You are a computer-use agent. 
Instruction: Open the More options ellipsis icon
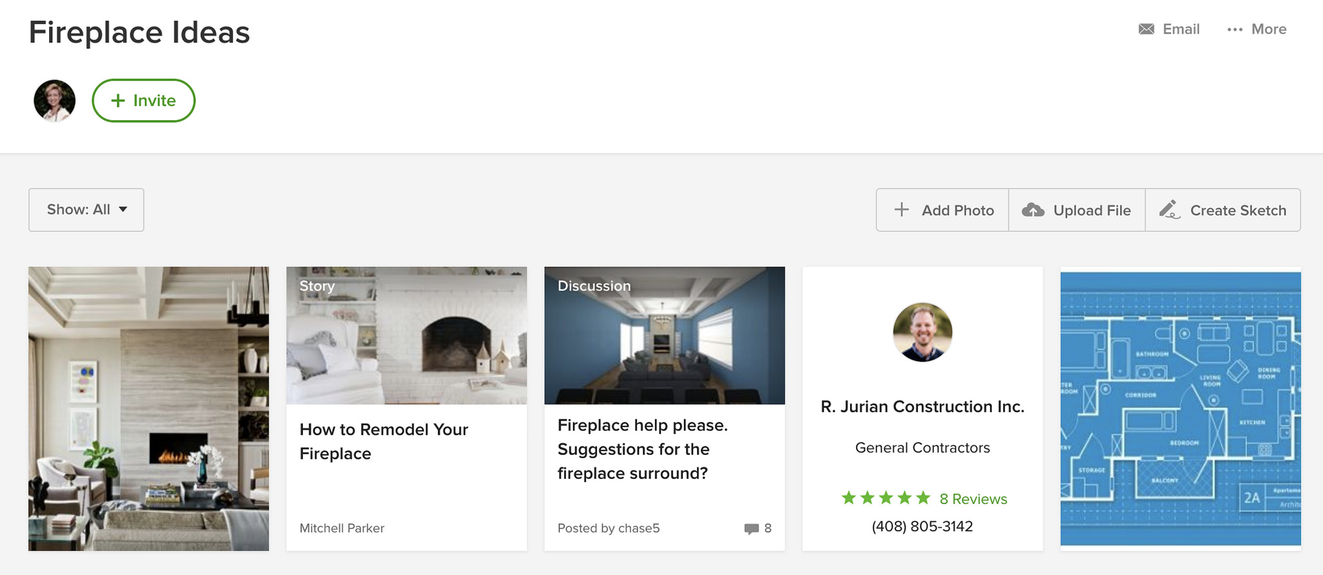point(1234,29)
